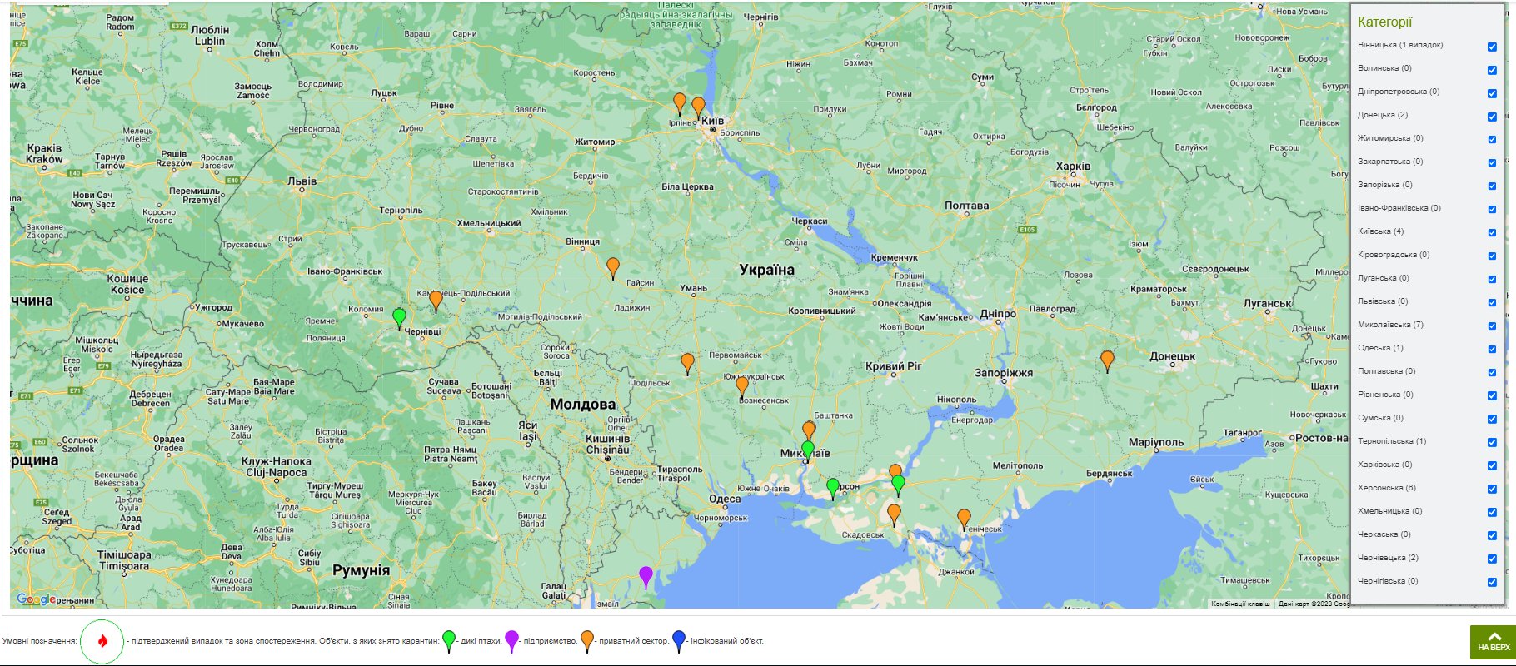Click the orange private sector legend pin
This screenshot has height=666, width=1516.
pos(587,640)
